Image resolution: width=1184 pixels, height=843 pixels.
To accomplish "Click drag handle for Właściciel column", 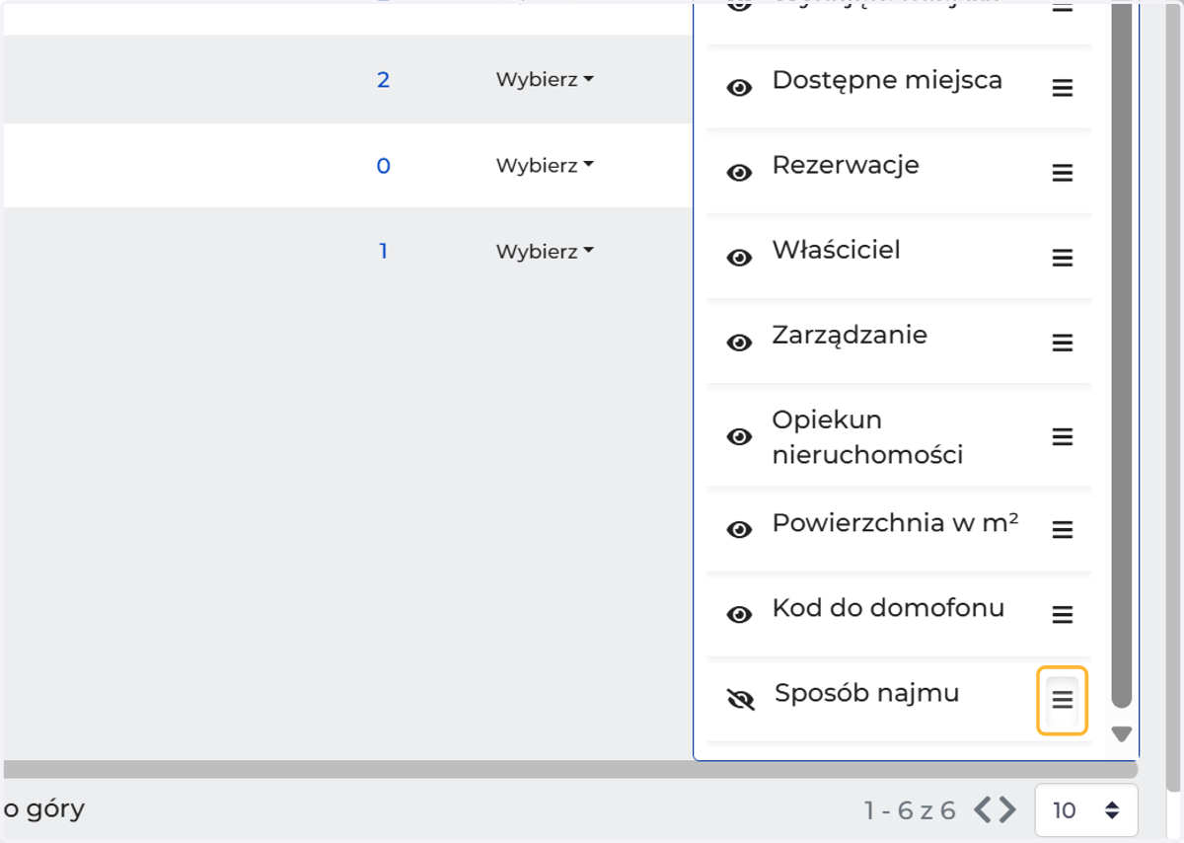I will tap(1062, 258).
